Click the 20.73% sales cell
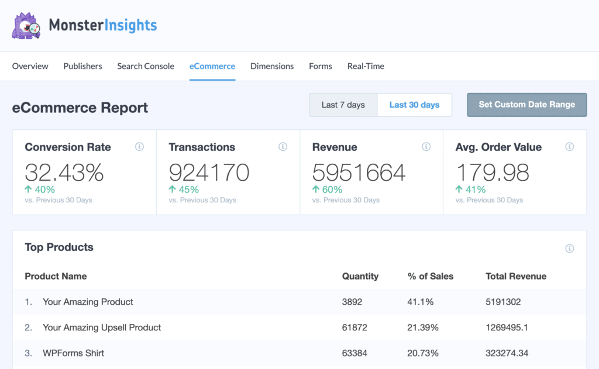599x369 pixels. click(x=423, y=353)
